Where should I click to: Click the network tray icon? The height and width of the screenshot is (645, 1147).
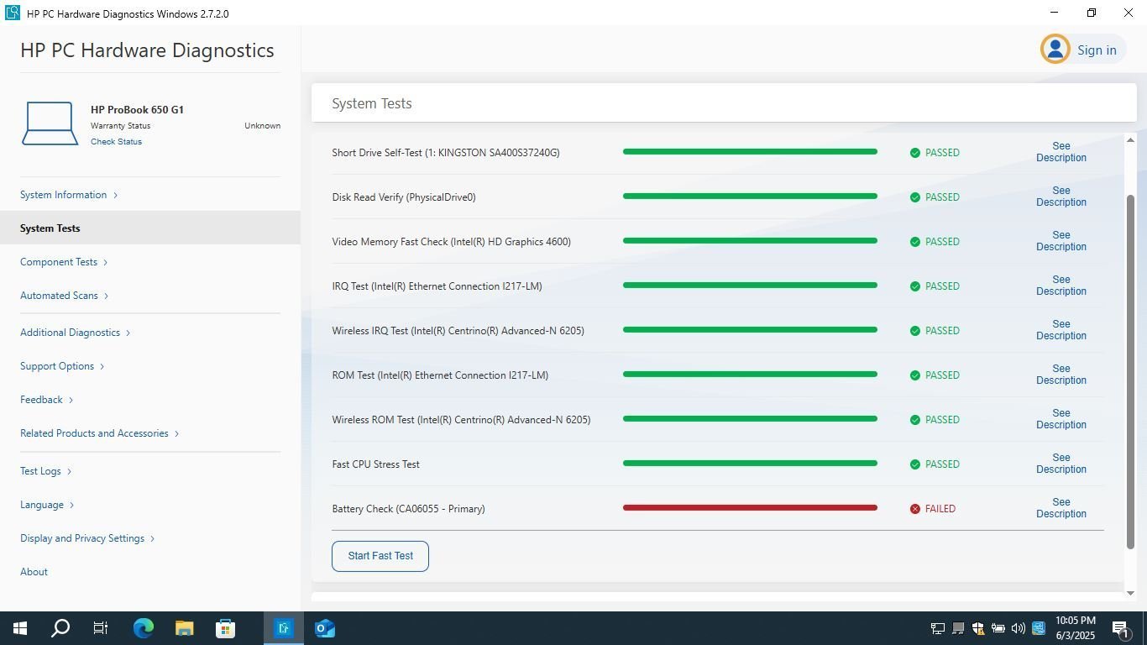pos(938,628)
